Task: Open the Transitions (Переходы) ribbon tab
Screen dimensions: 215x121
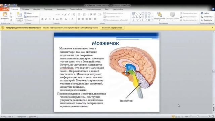Action: click(x=48, y=9)
